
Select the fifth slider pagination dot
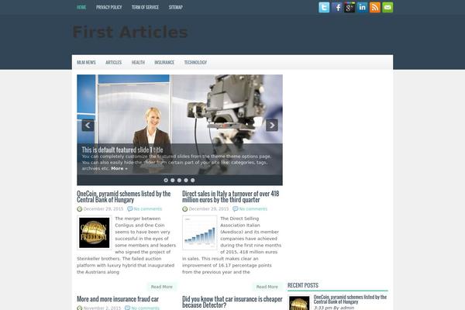point(193,180)
